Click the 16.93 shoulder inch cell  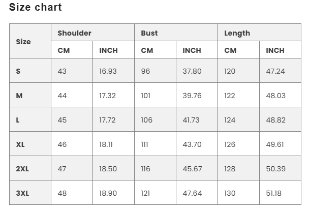point(113,71)
